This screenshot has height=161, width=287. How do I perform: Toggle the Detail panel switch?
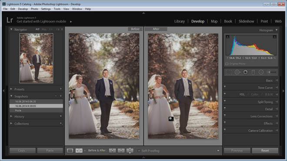(225, 108)
